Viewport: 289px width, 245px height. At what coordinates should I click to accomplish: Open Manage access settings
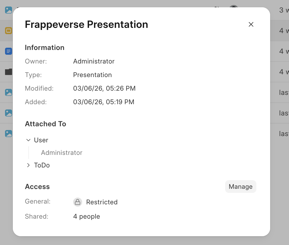point(240,187)
